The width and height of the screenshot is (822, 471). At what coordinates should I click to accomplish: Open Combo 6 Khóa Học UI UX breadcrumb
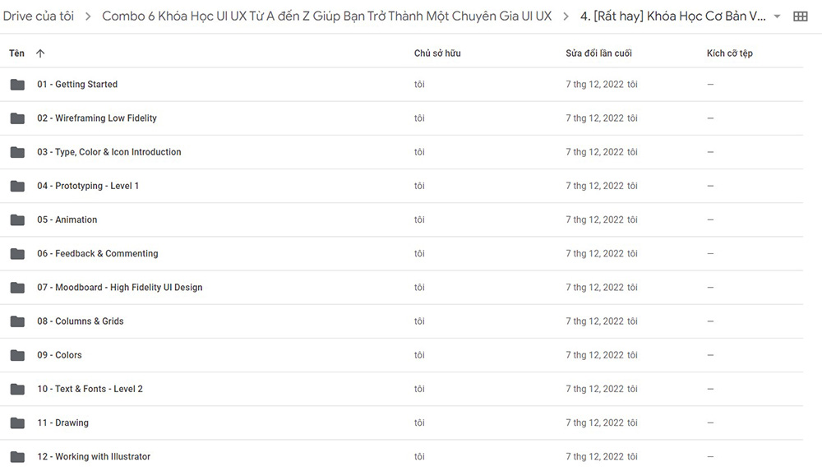(x=326, y=16)
